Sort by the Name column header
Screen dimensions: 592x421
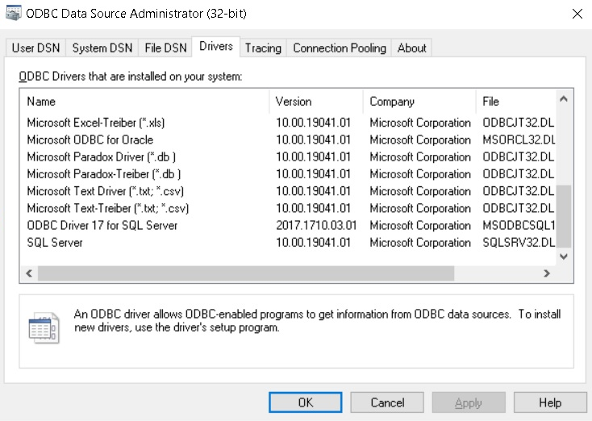(x=144, y=102)
